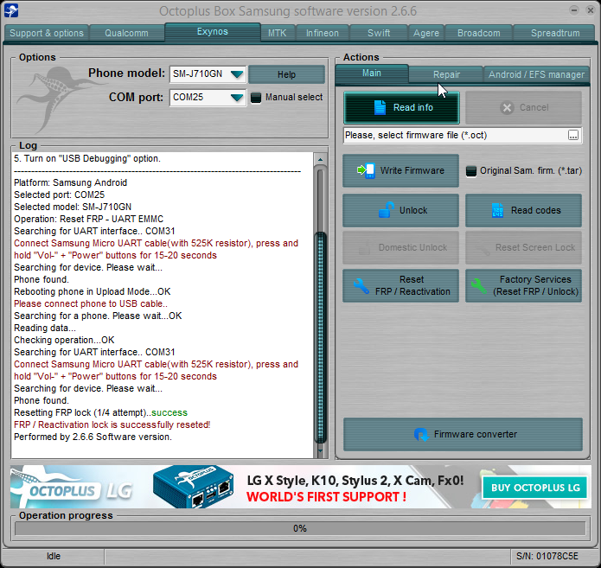Image resolution: width=601 pixels, height=568 pixels.
Task: Click the Octoplus app logo in title bar
Action: [x=11, y=10]
